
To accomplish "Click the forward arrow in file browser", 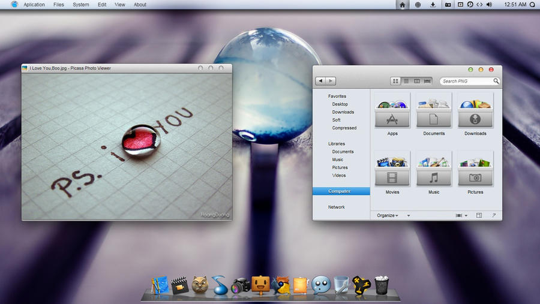I will [x=331, y=81].
